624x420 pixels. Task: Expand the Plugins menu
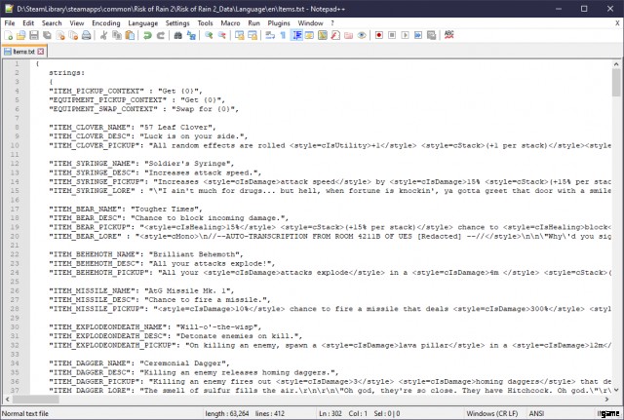tap(280, 21)
